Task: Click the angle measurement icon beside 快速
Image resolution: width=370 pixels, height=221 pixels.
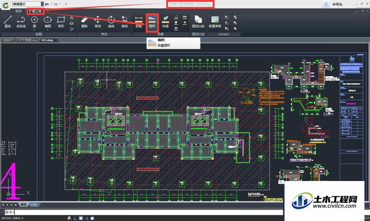Action: point(176,17)
